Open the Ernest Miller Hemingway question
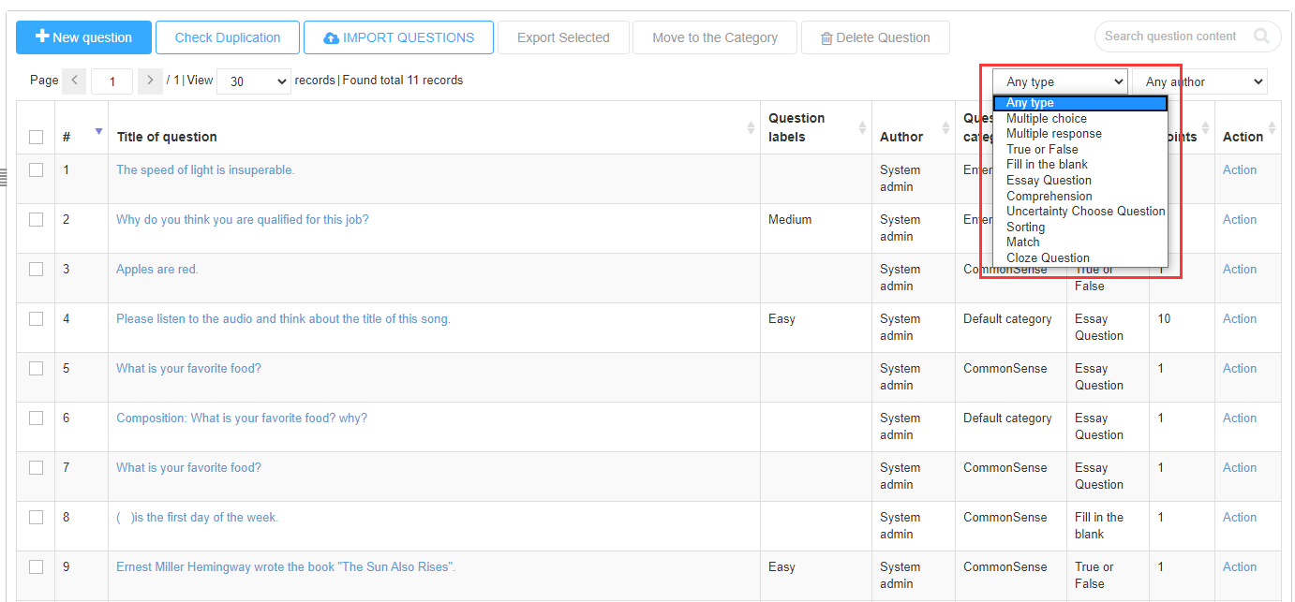 pyautogui.click(x=286, y=567)
